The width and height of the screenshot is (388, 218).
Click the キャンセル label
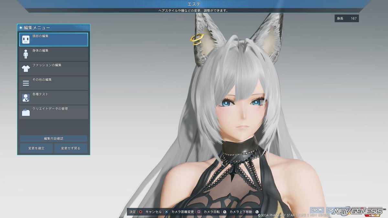(154, 212)
